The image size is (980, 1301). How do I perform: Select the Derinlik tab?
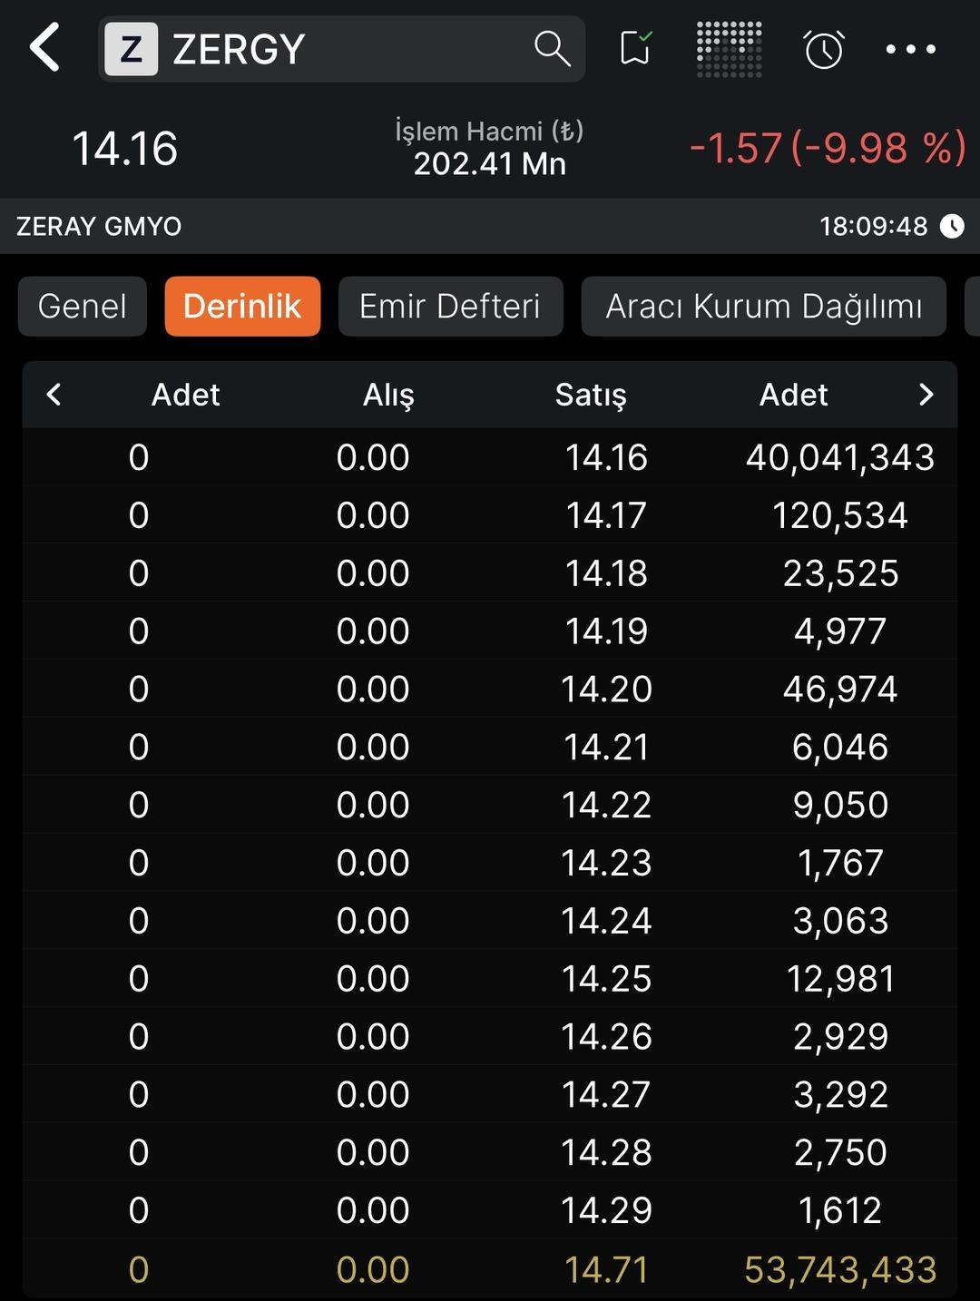pos(242,307)
